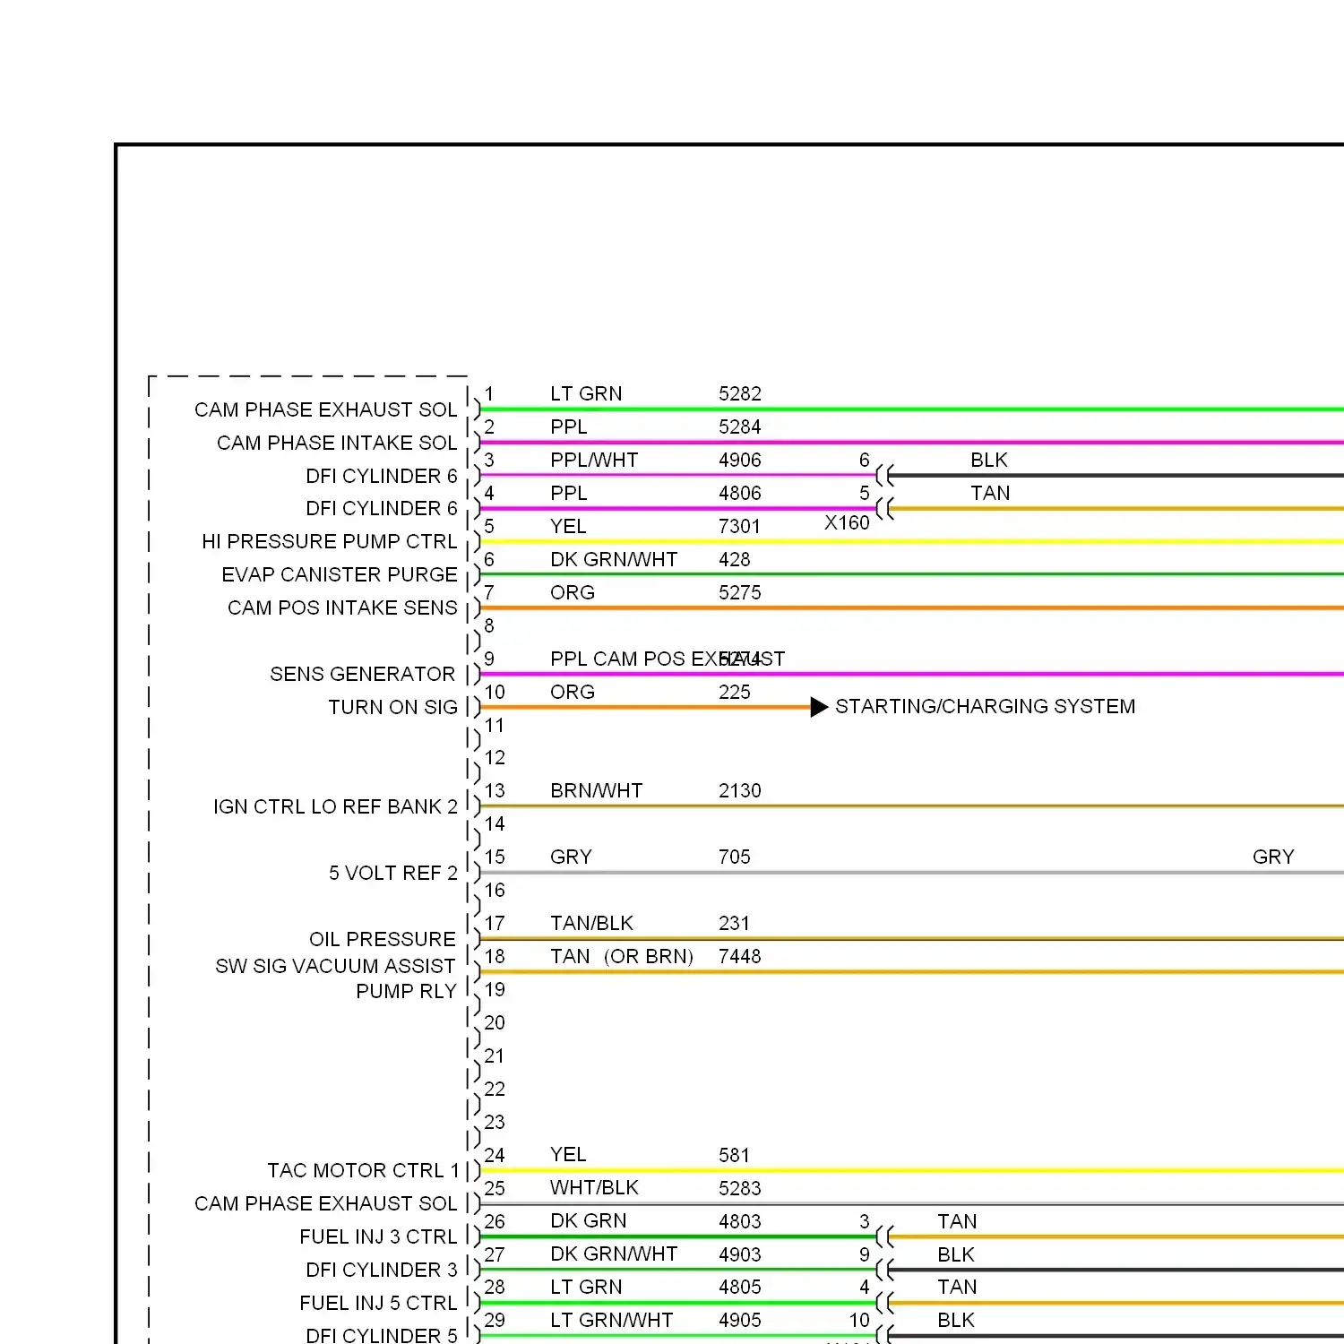Click circuit number 428

pos(735,559)
